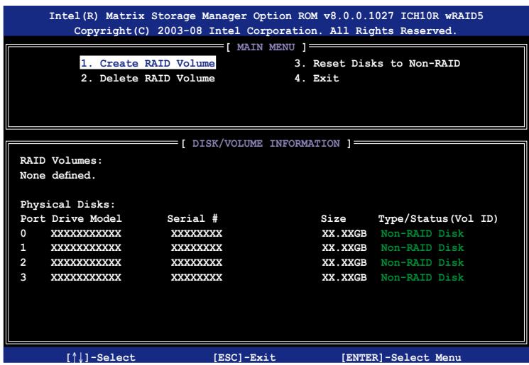Click serial number of port 3 disk

197,277
